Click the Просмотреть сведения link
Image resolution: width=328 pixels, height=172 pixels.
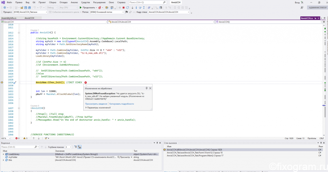tap(96, 104)
